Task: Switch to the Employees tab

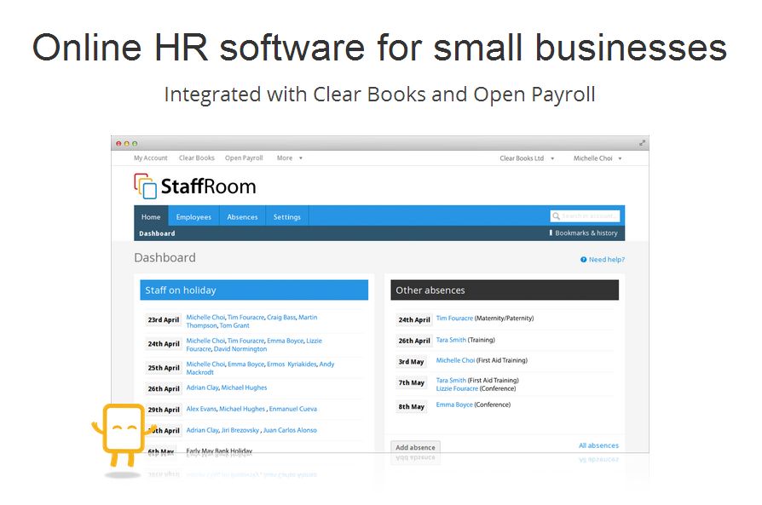Action: (x=193, y=217)
